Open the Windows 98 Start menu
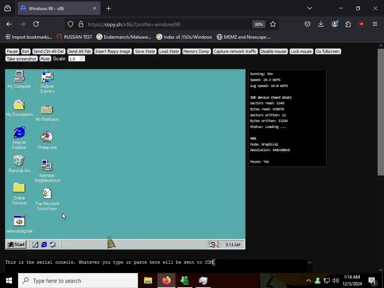This screenshot has height=288, width=384. (16, 244)
